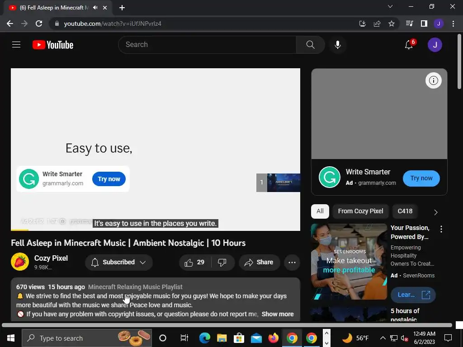Viewport: 463px width, 347px height.
Task: Launch Microsoft Edge from the taskbar
Action: pos(205,338)
